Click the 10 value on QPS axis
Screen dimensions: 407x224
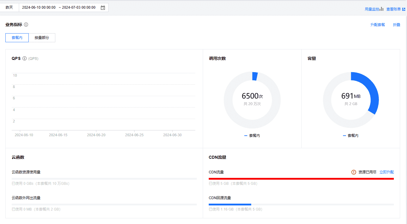15,75
